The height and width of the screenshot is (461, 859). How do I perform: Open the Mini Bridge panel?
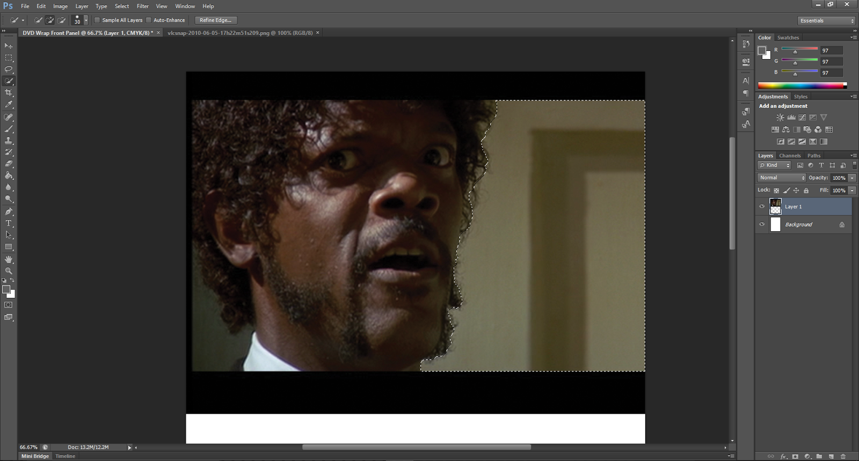(35, 456)
